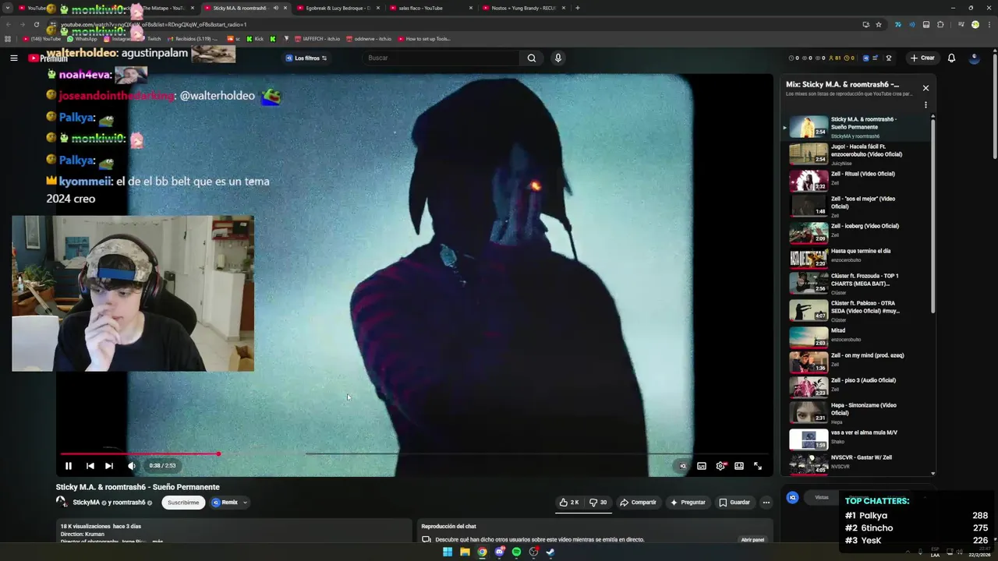Open 'How to set up Tools' bookmark
The height and width of the screenshot is (561, 998).
click(x=424, y=39)
